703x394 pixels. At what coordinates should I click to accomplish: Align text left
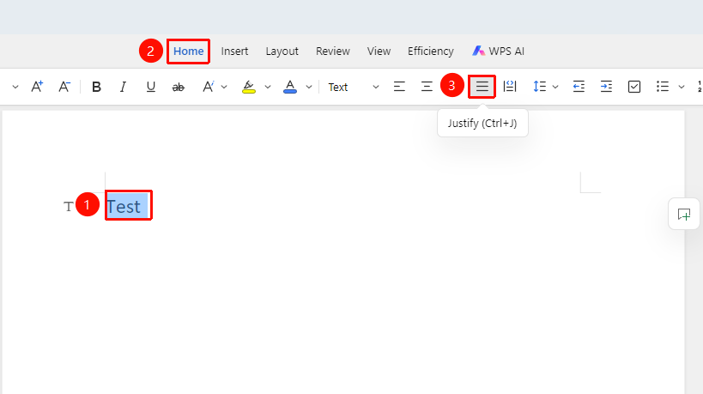tap(399, 87)
